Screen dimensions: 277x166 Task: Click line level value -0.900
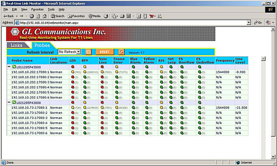click(240, 72)
